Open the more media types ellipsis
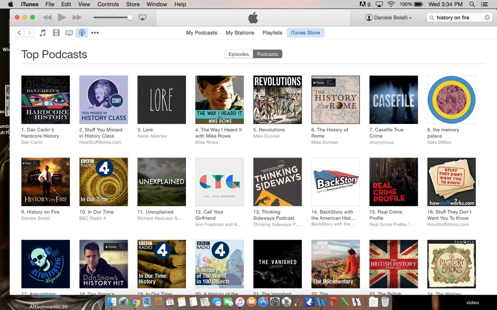 (x=95, y=33)
